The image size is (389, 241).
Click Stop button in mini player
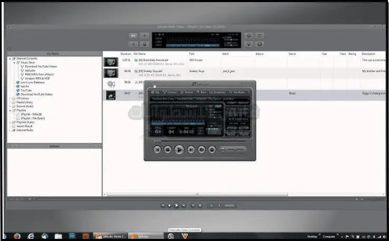tap(168, 149)
